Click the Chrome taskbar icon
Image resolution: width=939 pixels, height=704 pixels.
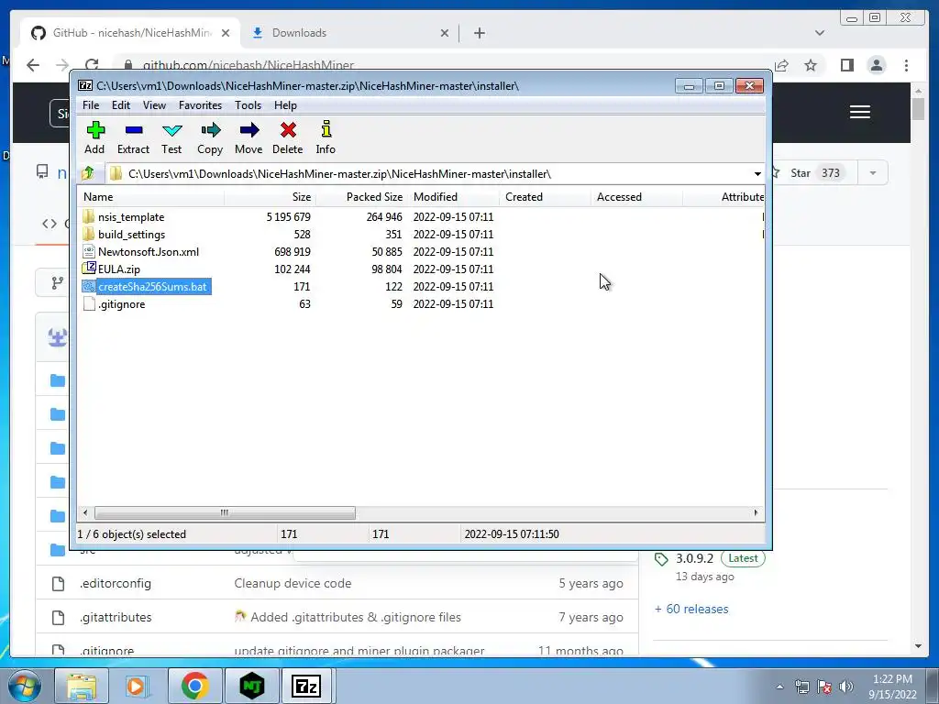tap(194, 686)
